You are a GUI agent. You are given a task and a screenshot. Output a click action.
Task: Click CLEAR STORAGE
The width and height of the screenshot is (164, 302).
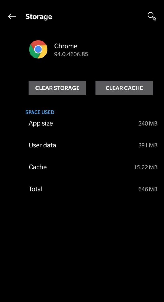[x=57, y=88]
